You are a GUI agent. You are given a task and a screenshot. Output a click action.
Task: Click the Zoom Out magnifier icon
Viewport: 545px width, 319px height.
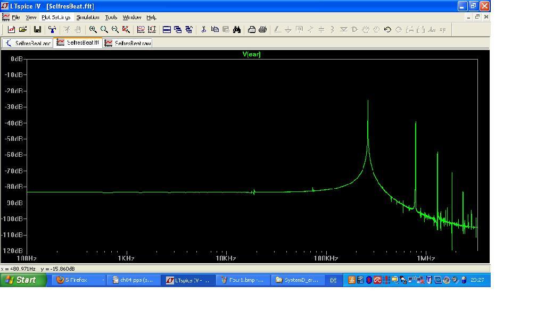[115, 30]
